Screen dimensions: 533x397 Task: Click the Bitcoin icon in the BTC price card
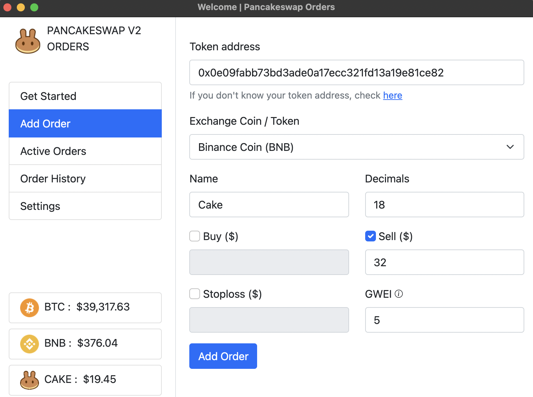30,307
